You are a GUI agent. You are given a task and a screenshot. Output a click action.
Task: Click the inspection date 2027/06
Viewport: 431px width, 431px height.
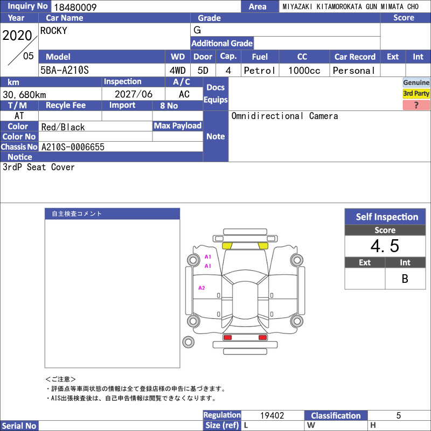click(134, 94)
